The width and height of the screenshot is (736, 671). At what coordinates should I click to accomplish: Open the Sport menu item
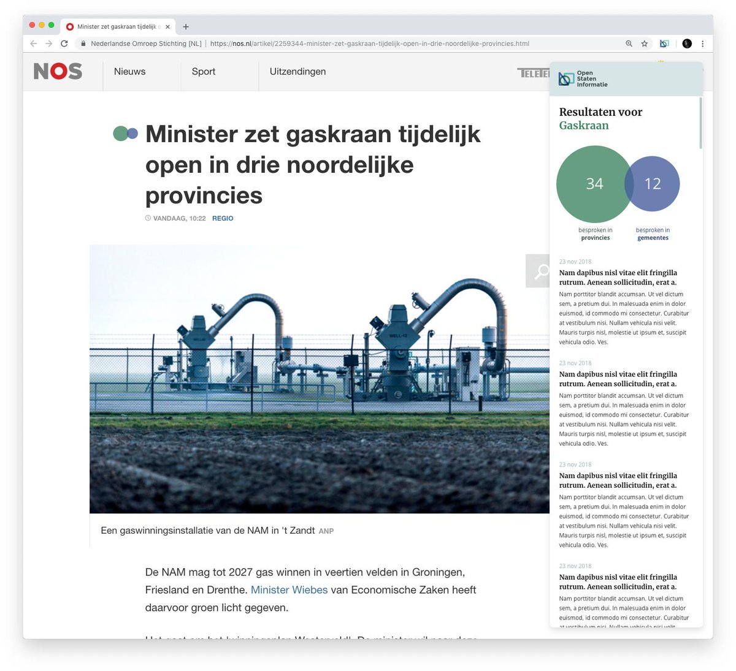[x=204, y=72]
